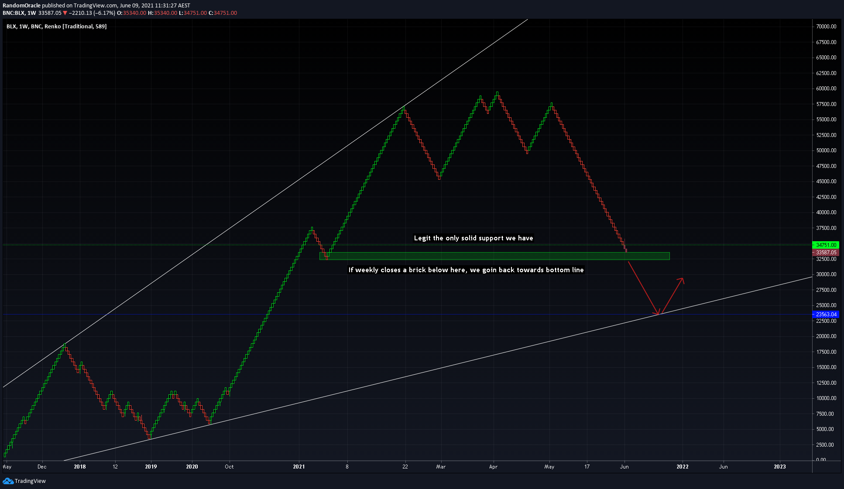This screenshot has height=489, width=844.
Task: Click the 50000.00 price axis label
Action: [x=826, y=150]
